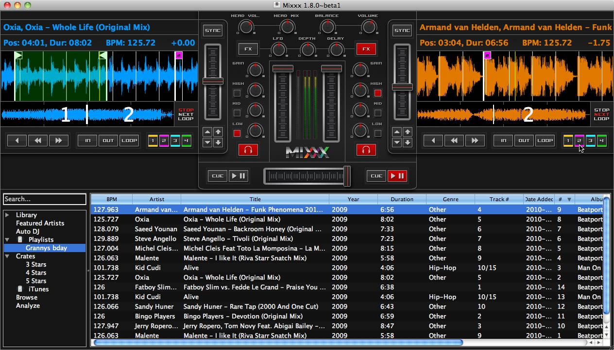Screen dimensions: 614x350
Task: Open Auto DJ in sidebar
Action: [27, 231]
